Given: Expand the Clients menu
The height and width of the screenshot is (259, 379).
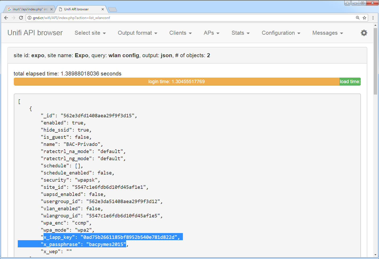Looking at the screenshot, I should [180, 33].
